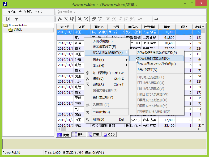Select カラムを集計表に追加(Q)

click(x=156, y=58)
